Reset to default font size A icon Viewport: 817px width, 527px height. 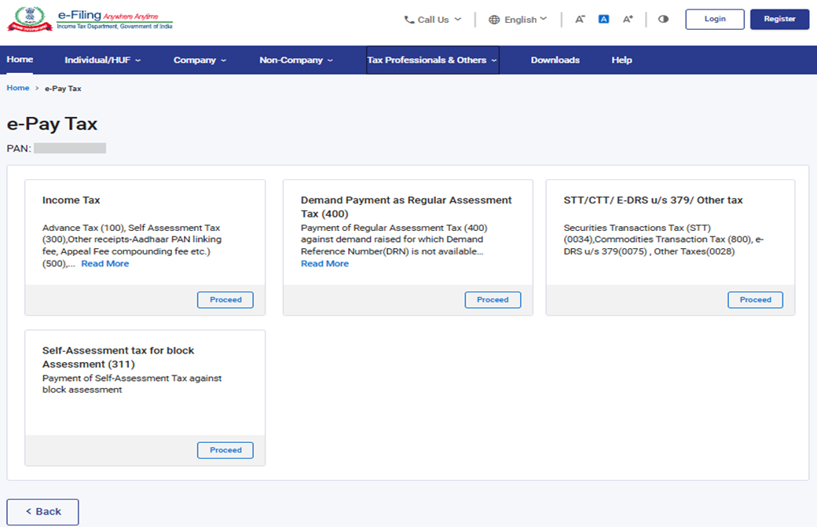tap(603, 20)
